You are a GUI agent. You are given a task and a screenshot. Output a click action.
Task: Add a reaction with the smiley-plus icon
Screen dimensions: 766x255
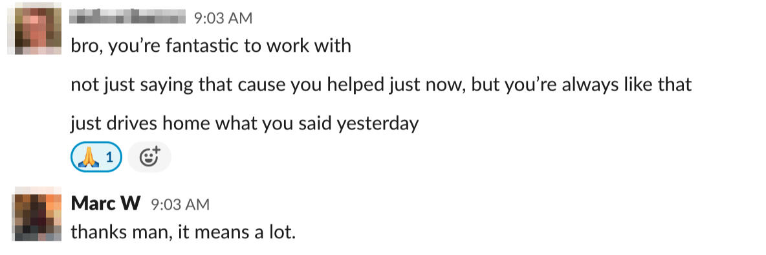[149, 157]
